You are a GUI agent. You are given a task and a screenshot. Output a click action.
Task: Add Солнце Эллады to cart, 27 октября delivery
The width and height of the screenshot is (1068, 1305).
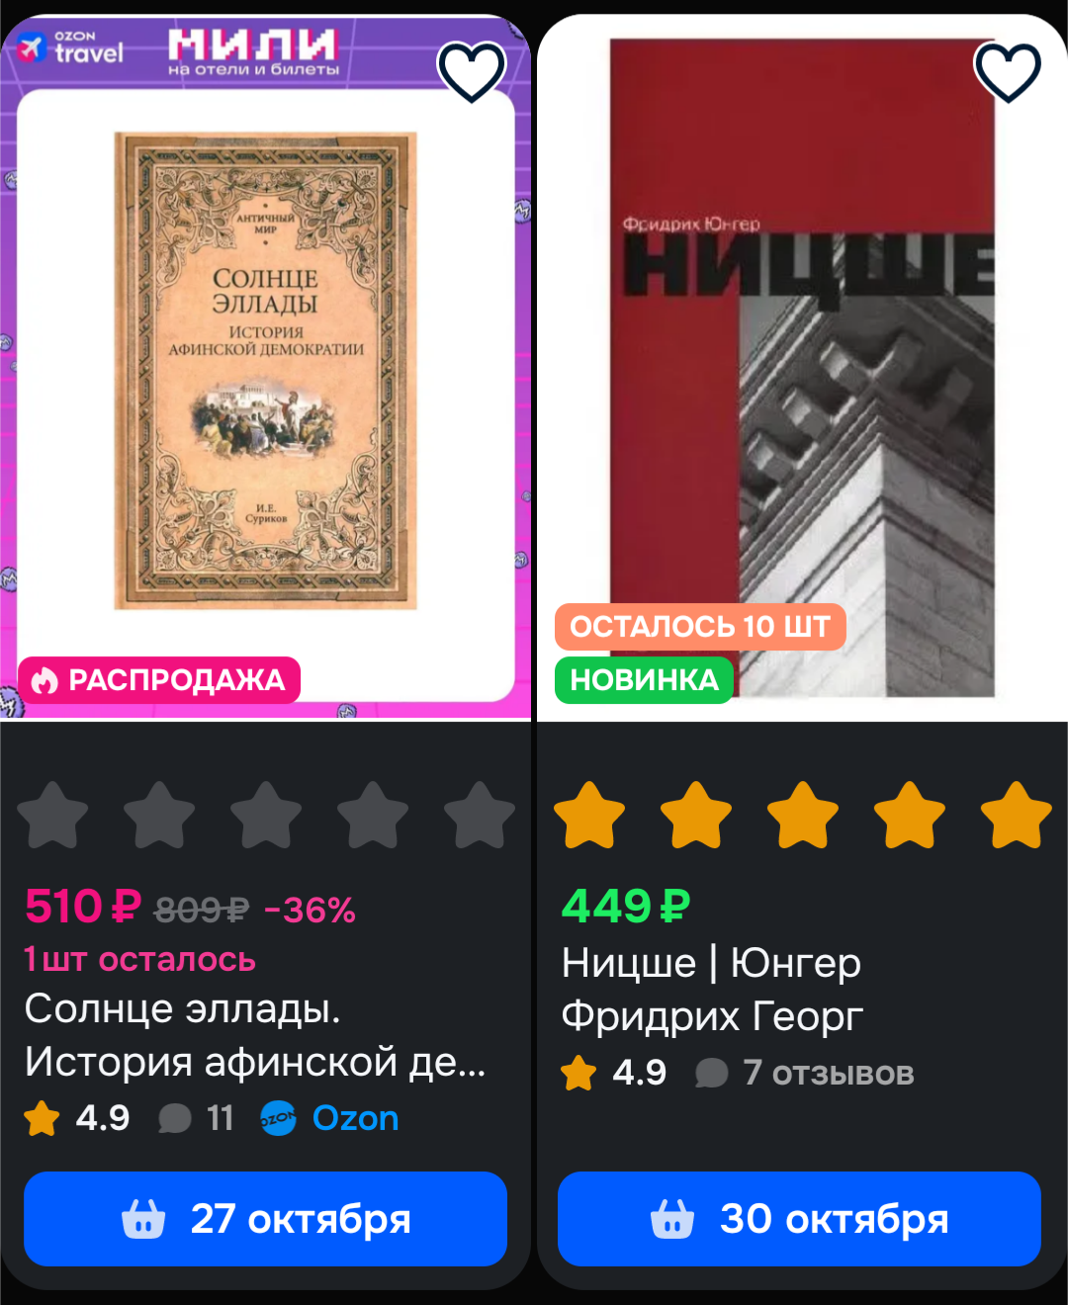pyautogui.click(x=265, y=1219)
